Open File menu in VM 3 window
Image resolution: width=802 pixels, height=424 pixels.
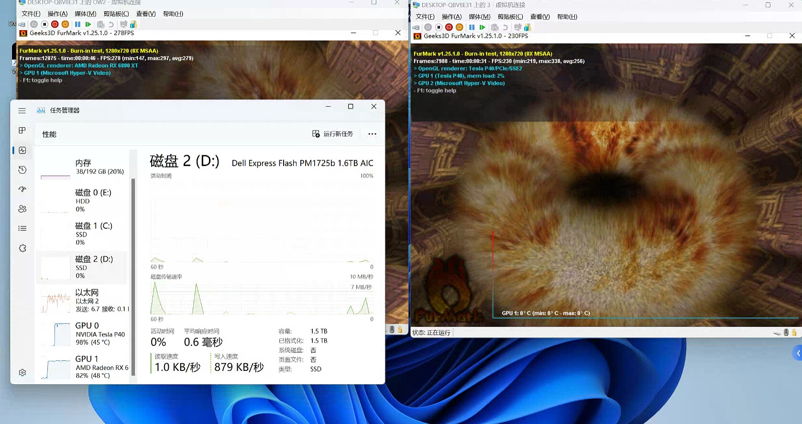point(425,17)
